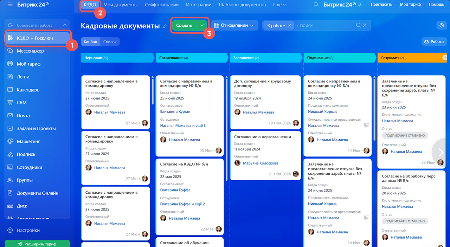This screenshot has height=247, width=450.
Task: Open the gear settings button of Кадровые документы
Action: [x=442, y=25]
